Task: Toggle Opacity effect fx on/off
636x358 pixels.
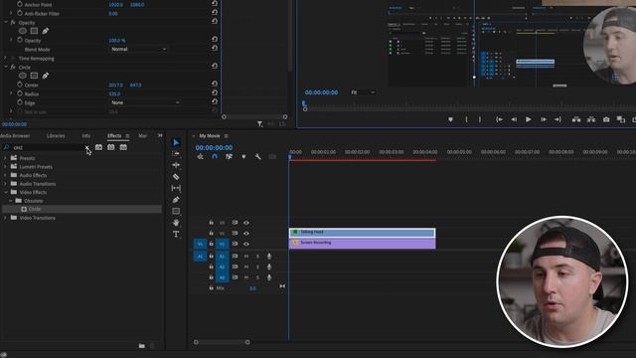Action: click(13, 23)
